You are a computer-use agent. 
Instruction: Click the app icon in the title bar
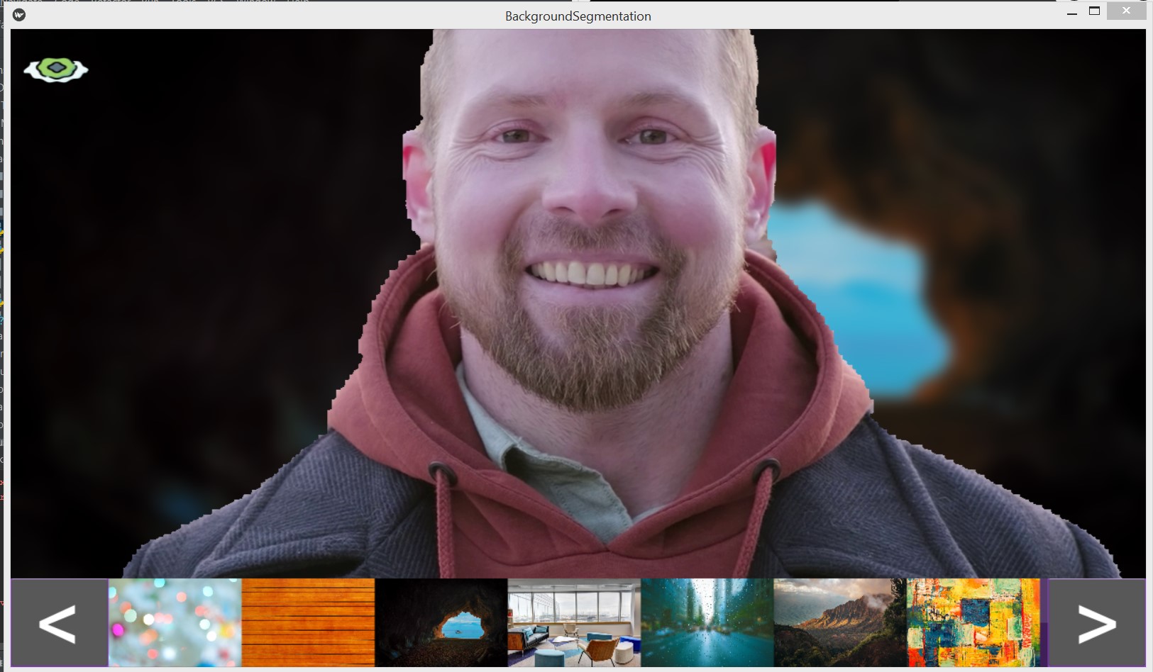(x=18, y=14)
